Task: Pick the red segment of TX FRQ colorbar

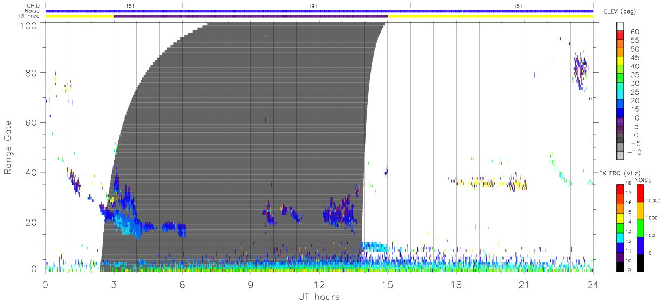Action: coord(620,189)
